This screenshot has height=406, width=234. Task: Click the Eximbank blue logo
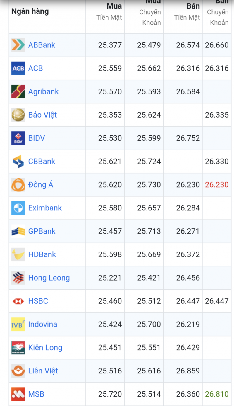[18, 208]
